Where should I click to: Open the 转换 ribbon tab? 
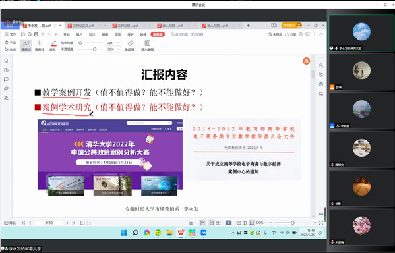pos(143,34)
